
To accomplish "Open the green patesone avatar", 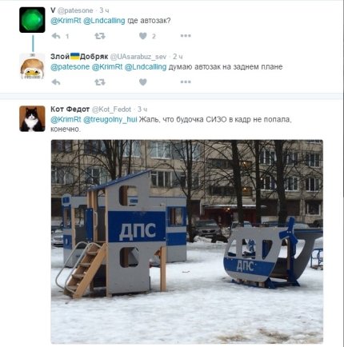I will [x=32, y=20].
